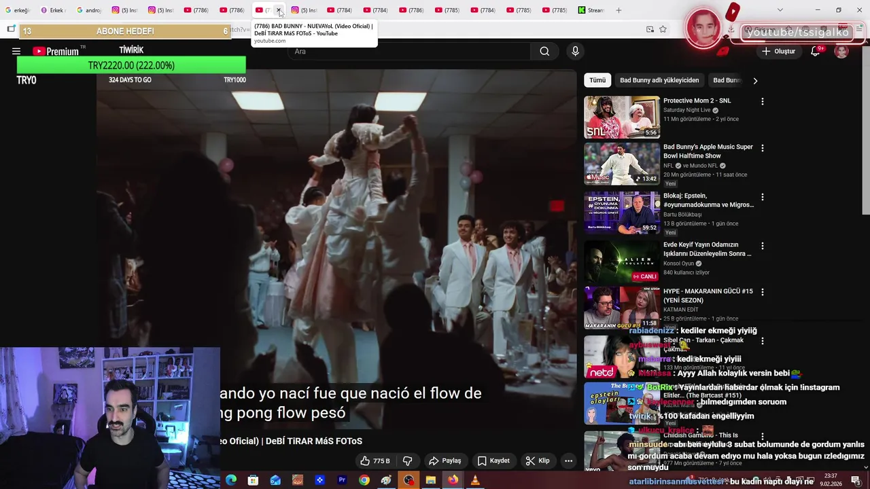Open Google Chrome from the taskbar
Screen dimensions: 870x489
click(x=364, y=480)
